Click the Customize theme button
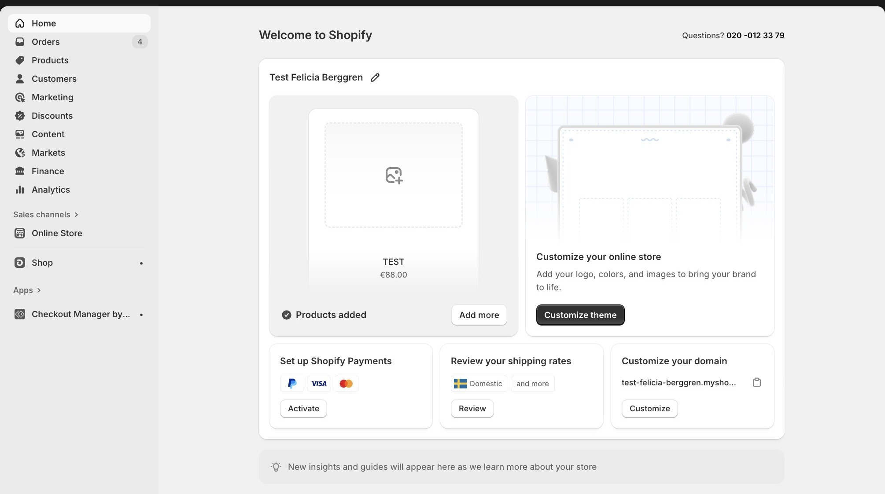The height and width of the screenshot is (494, 885). [580, 315]
